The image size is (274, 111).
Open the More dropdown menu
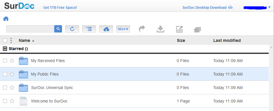point(123,29)
